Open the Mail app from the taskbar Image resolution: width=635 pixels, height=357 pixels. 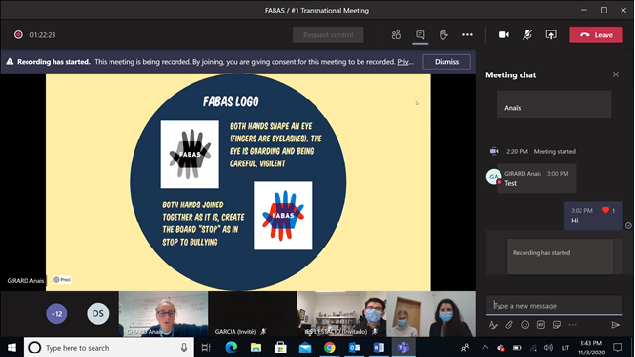coord(305,347)
